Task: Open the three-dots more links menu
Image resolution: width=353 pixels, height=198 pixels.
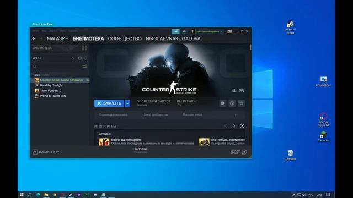Action: [236, 115]
